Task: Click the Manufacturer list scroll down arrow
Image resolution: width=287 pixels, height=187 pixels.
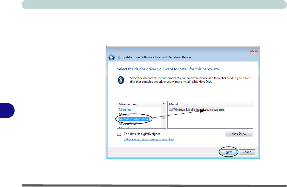Action: 164,126
